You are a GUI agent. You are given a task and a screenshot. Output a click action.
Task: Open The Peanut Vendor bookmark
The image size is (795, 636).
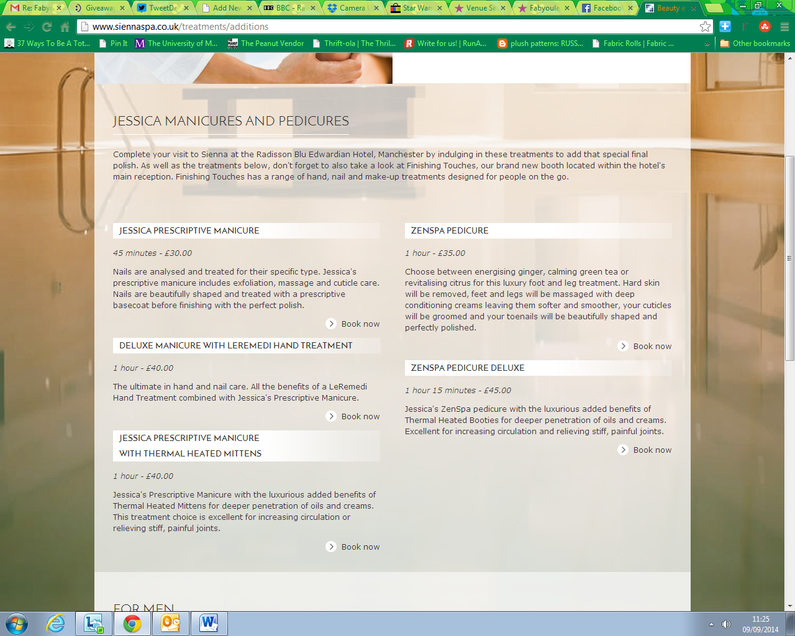(x=266, y=43)
